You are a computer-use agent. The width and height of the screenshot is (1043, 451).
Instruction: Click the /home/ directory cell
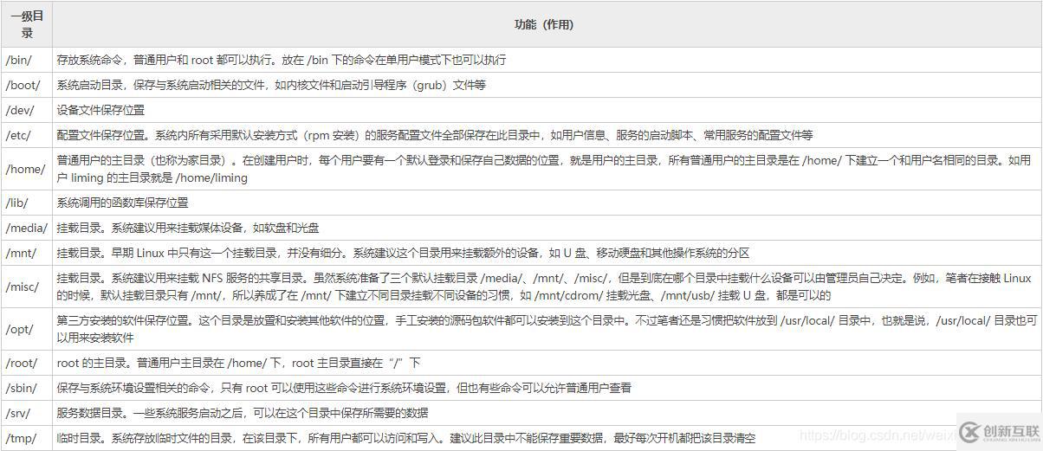(x=25, y=169)
